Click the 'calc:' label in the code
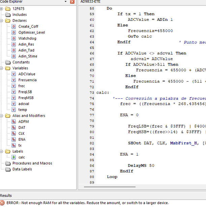206x215 pixels. pyautogui.click(x=103, y=93)
